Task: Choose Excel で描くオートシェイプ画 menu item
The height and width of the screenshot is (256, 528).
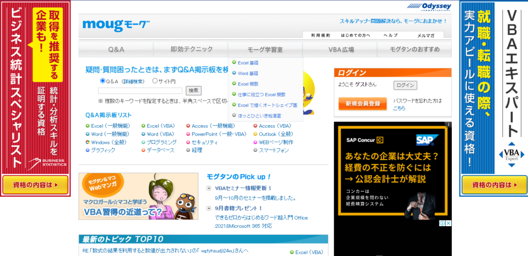Action: 267,105
